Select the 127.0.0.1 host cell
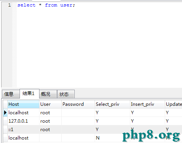This screenshot has width=182, height=143. point(23,121)
